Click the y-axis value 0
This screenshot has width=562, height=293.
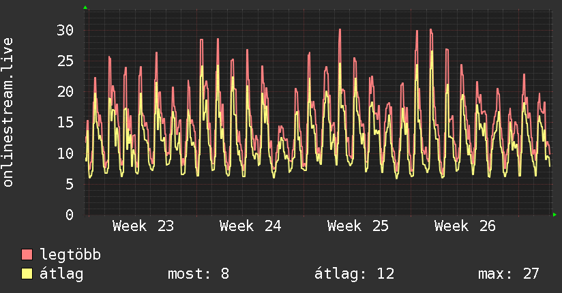click(70, 215)
